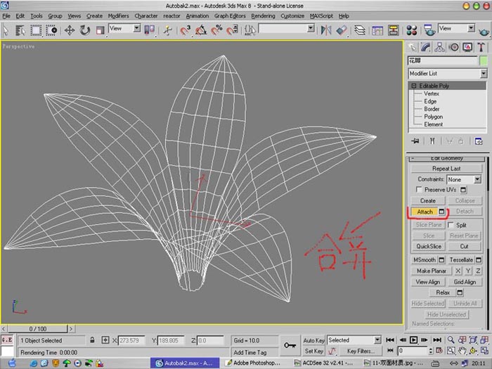Toggle 3D Snaps magnet

186,30
